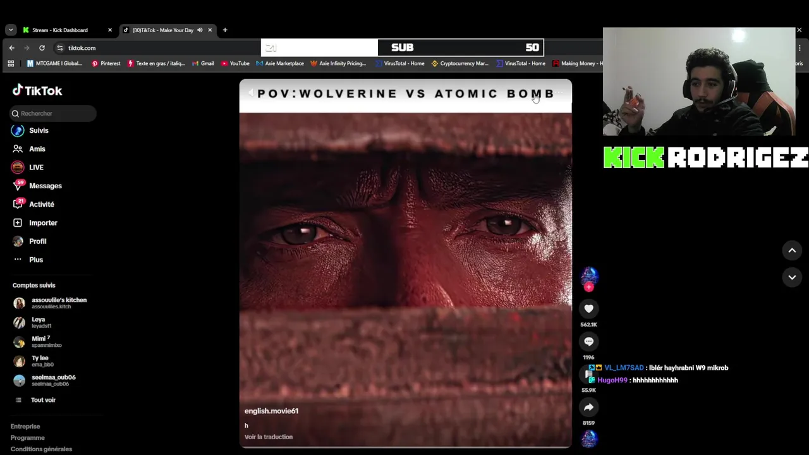Pause the Wolverine video player
The height and width of the screenshot is (455, 809).
405,263
